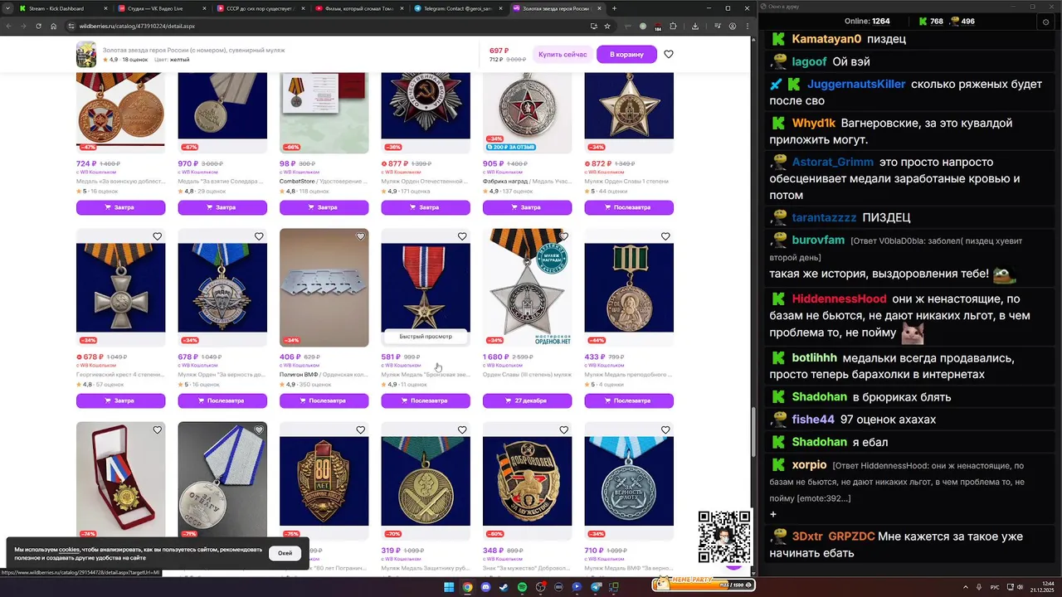The image size is (1062, 597).
Task: Favorite the 710 ₽ ВМФ medal
Action: point(665,430)
